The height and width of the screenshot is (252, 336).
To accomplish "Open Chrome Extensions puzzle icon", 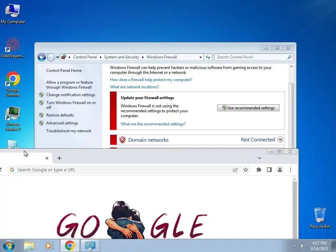I will point(259,170).
